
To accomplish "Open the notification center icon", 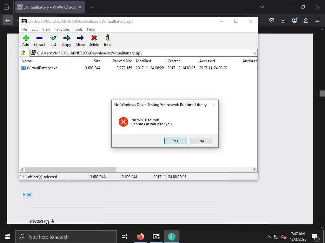I will [x=315, y=237].
